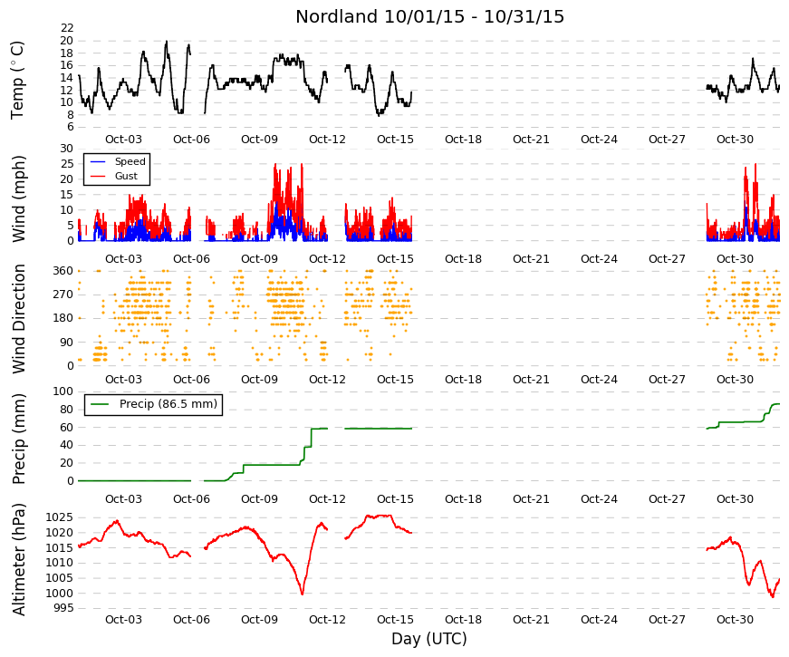This screenshot has height=657, width=789.
Task: Select the Precip (86.5 mm) legend label
Action: coord(168,404)
